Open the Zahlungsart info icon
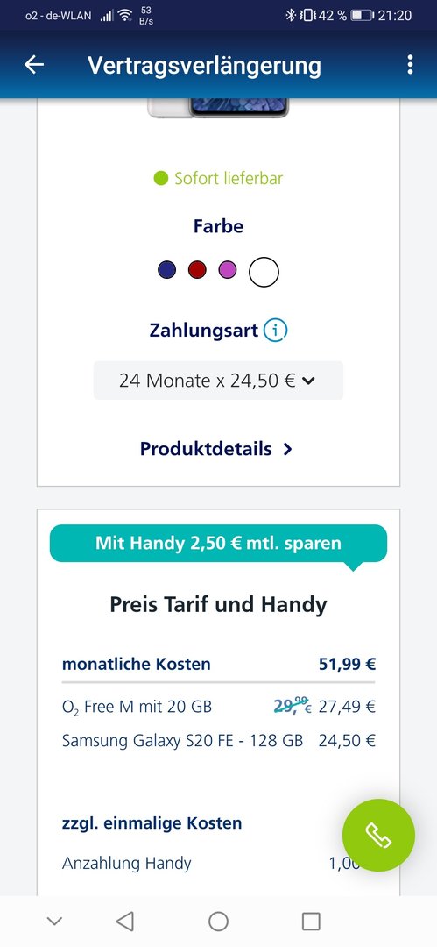Viewport: 437px width, 947px height. (x=275, y=331)
